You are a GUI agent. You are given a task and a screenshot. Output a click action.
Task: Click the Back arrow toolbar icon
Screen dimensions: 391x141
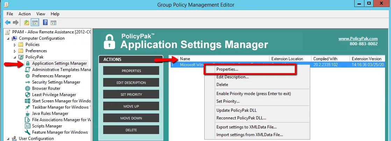pyautogui.click(x=8, y=23)
